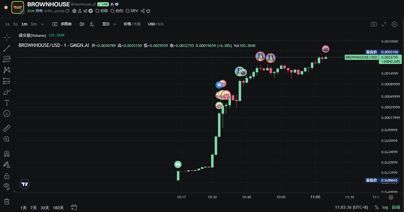Viewport: 404px width, 212px height.
Task: Open the 多图表 multi-chart layout
Action: pyautogui.click(x=62, y=24)
